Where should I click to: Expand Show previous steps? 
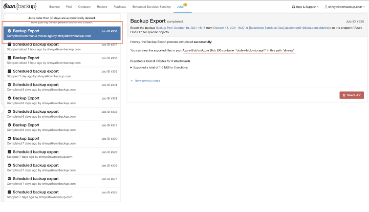[146, 81]
